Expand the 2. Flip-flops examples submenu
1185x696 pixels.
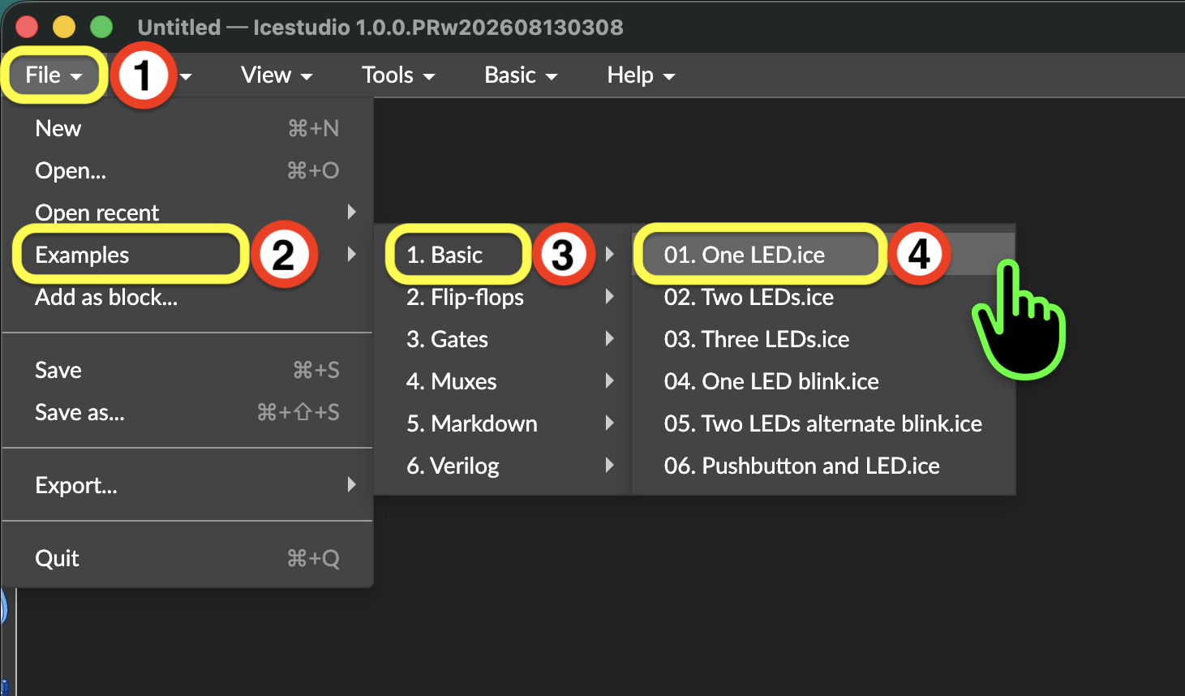pyautogui.click(x=503, y=297)
